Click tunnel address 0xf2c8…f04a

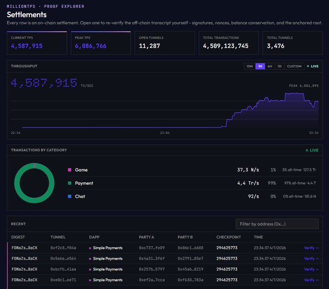click(63, 248)
